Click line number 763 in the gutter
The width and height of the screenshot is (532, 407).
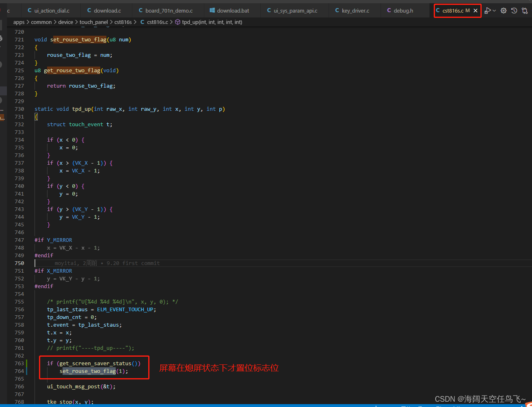click(19, 363)
